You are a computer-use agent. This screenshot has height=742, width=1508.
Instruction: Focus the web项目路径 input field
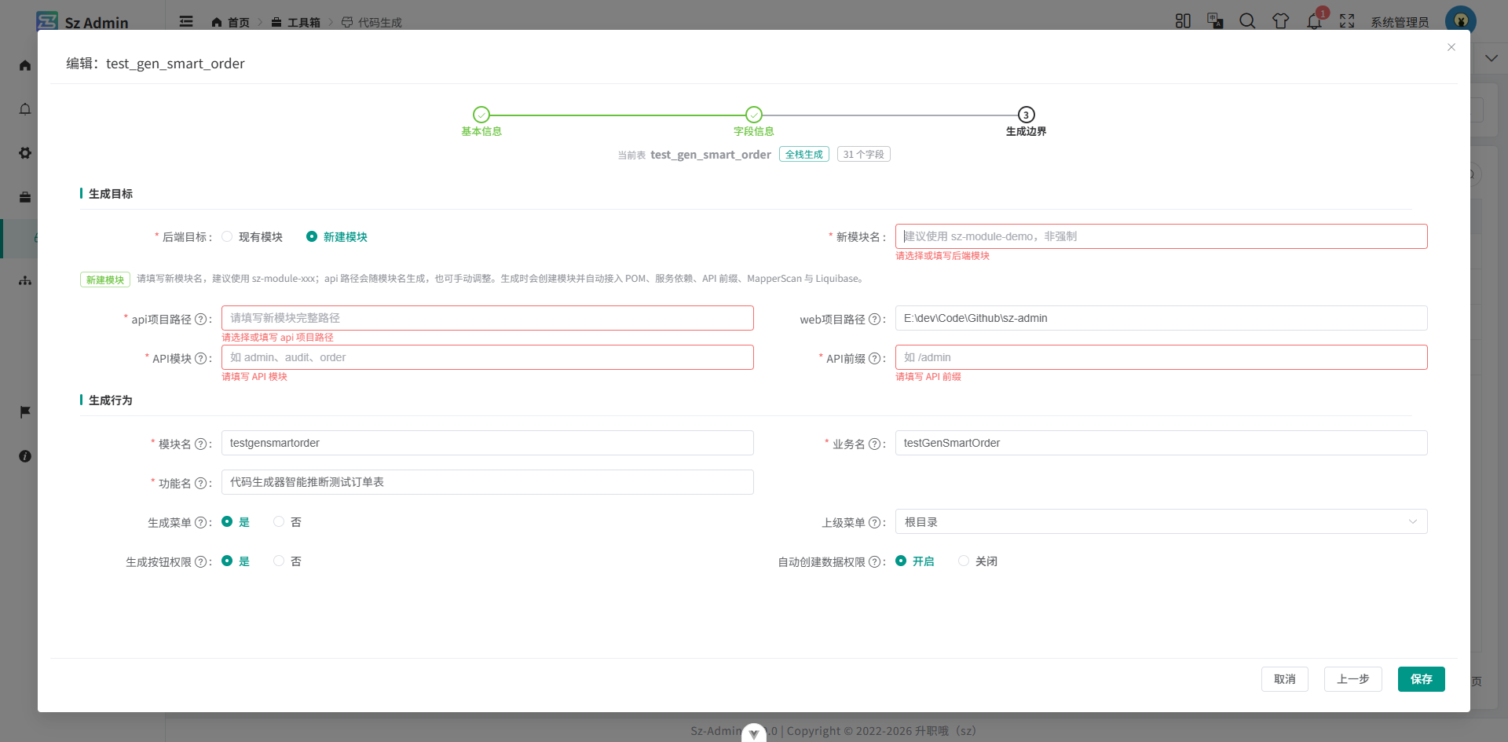[1161, 318]
